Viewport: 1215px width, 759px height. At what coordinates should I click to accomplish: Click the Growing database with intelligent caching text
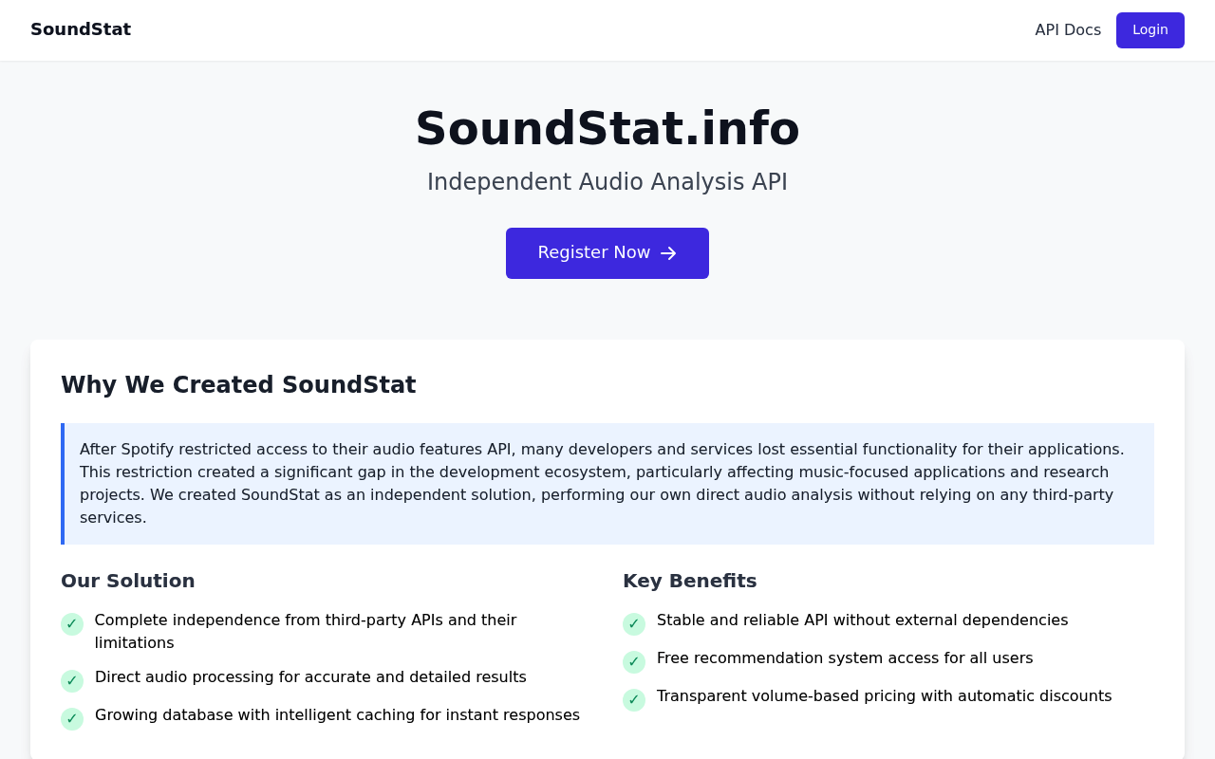337,715
